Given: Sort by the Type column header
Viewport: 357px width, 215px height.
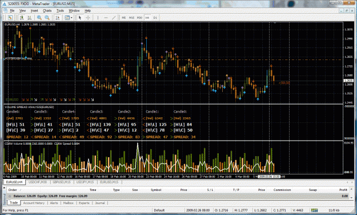Looking at the screenshot, I should tap(117, 190).
